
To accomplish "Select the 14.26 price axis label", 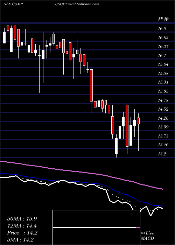I will click(x=163, y=118).
